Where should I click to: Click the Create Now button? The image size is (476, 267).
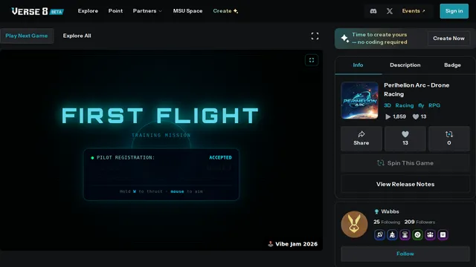(x=448, y=39)
